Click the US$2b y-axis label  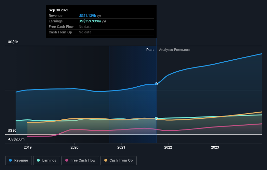(13, 42)
